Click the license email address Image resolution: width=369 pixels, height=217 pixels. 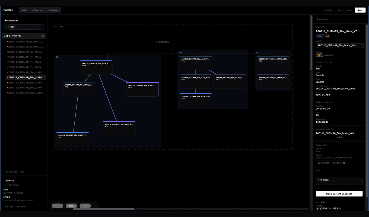18,200
